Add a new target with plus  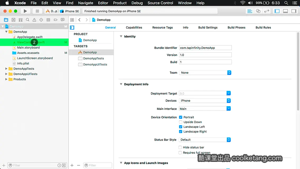(72, 165)
